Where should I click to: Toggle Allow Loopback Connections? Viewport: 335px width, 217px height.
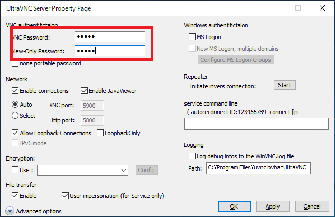click(x=15, y=133)
